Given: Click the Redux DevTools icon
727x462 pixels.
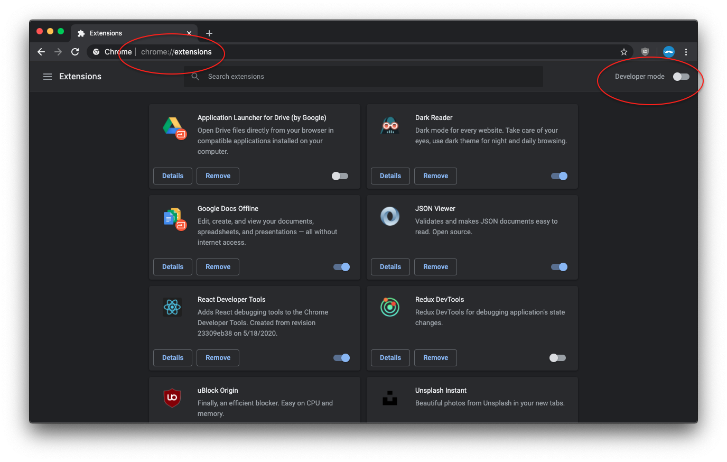Looking at the screenshot, I should click(390, 307).
